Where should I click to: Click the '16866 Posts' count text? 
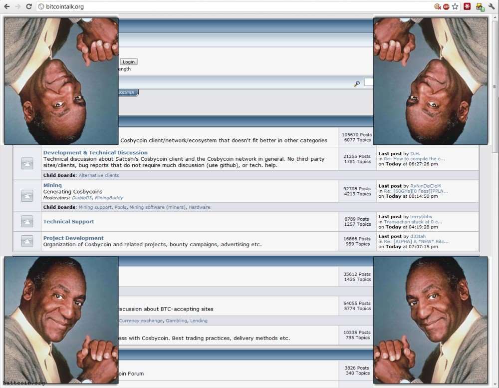pyautogui.click(x=357, y=239)
